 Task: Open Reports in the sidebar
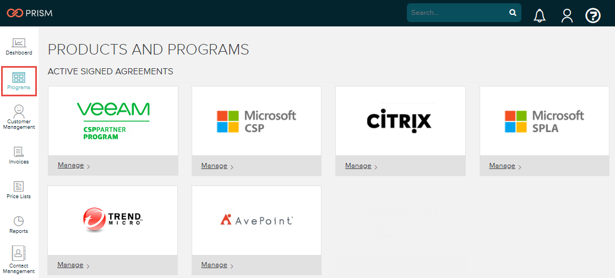tap(19, 225)
